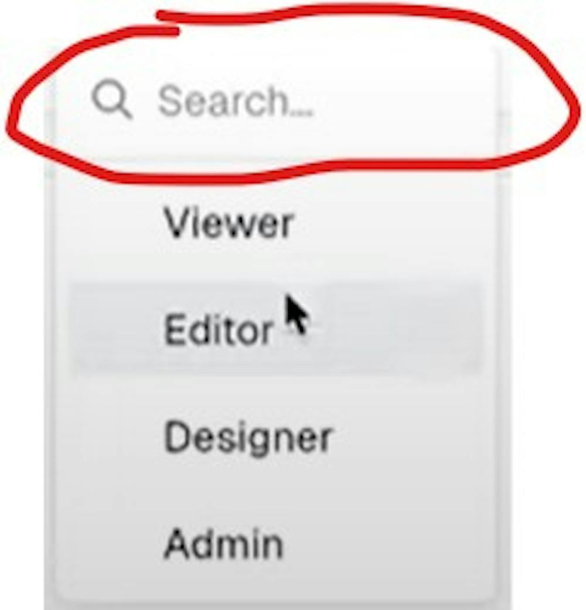Choose Editor from the role list
Viewport: 586px width, 610px height.
pyautogui.click(x=276, y=329)
